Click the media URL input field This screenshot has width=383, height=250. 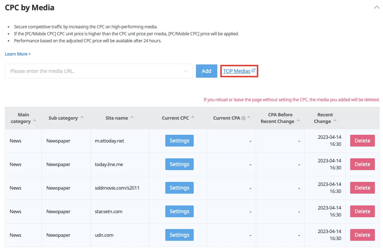pos(94,71)
